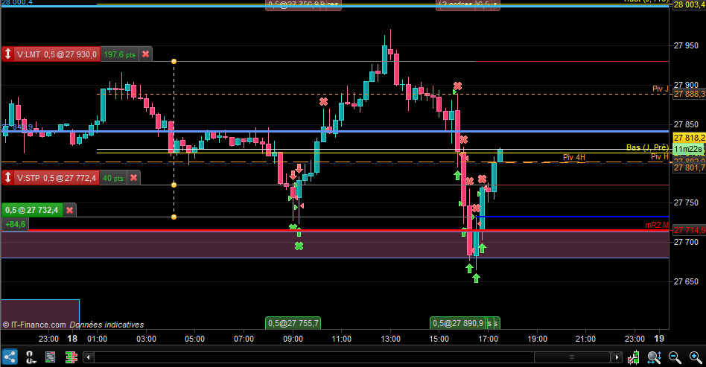Viewport: 706px width, 367px height.
Task: Toggle the order list panel icon
Action: click(x=51, y=357)
